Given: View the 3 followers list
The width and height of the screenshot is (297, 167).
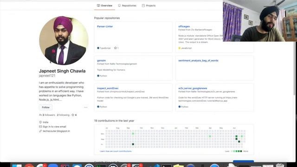Looking at the screenshot, I should click(48, 115).
